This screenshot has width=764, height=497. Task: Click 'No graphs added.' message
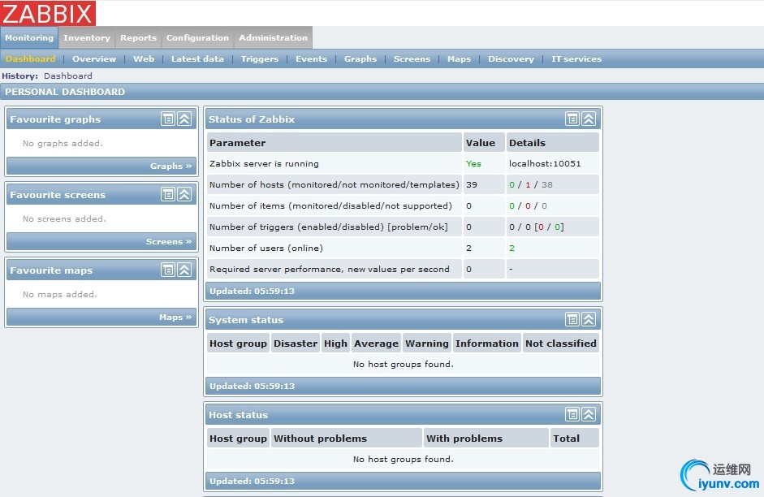click(x=63, y=143)
